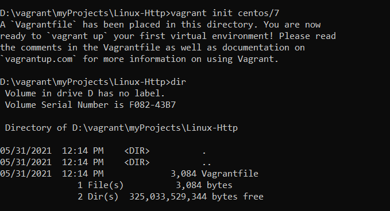This screenshot has width=390, height=211.
Task: Click the first prompt path D:\vagrant\myProjects\Linux-Http
Action: (83, 13)
